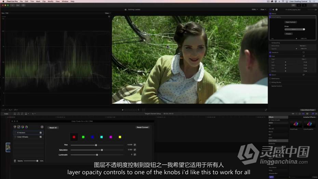Open the Mark menu

pyautogui.click(x=38, y=1)
